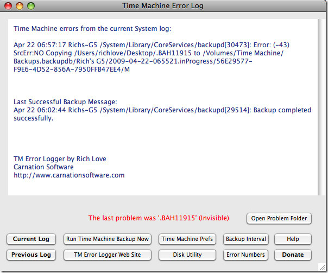Click the Donate button
Viewport: 328px width, 273px height.
click(293, 255)
